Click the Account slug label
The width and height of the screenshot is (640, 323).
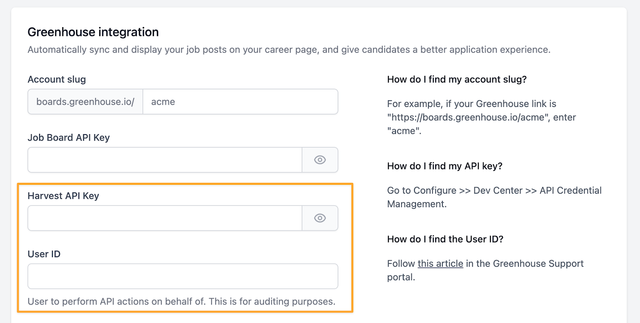tap(57, 79)
